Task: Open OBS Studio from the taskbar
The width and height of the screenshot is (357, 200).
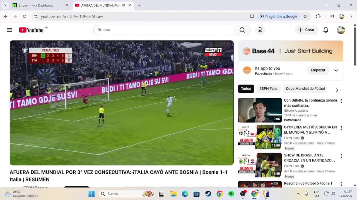Action: (243, 194)
